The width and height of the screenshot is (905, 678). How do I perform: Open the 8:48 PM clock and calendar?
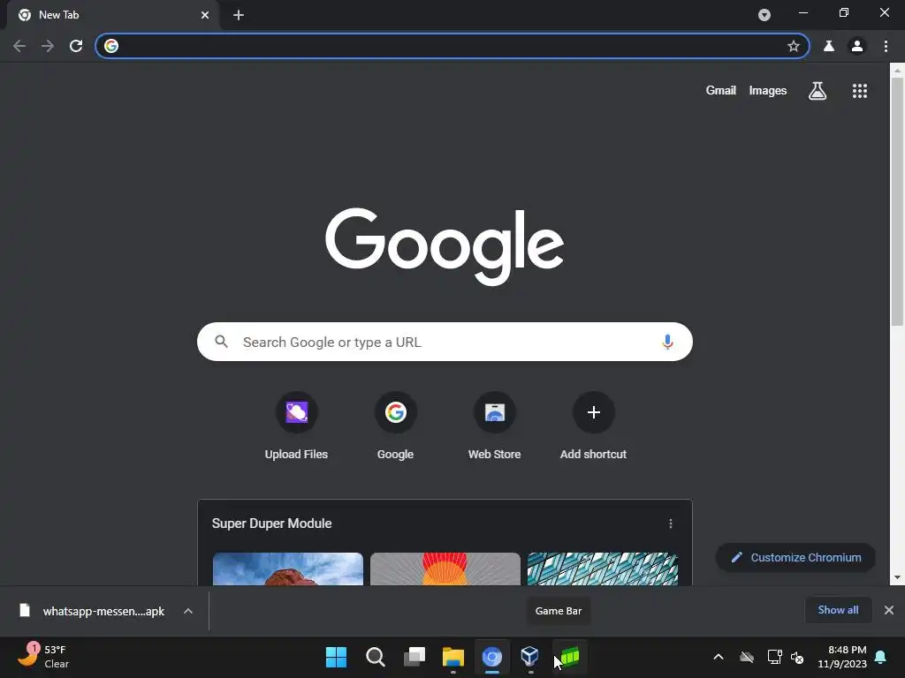[842, 657]
